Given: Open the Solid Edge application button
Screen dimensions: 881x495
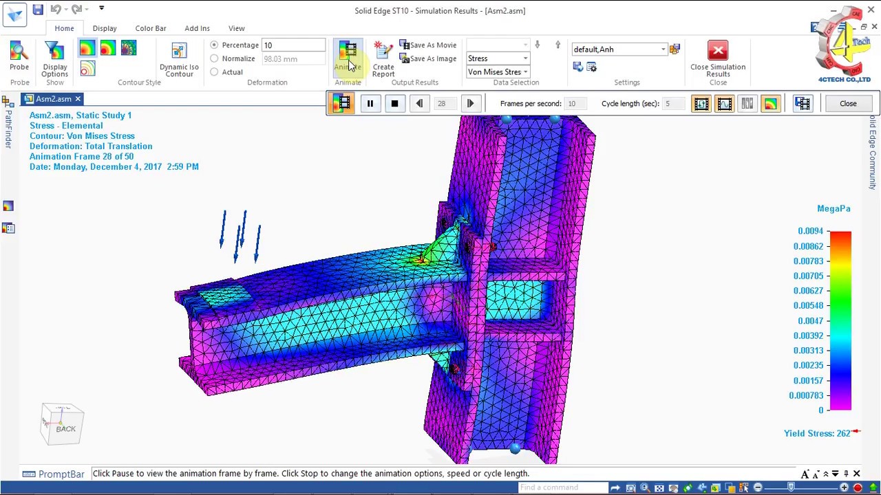Looking at the screenshot, I should coord(14,14).
